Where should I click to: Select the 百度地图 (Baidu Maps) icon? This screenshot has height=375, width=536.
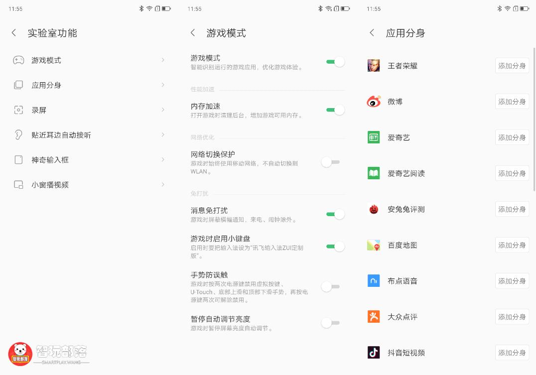373,245
